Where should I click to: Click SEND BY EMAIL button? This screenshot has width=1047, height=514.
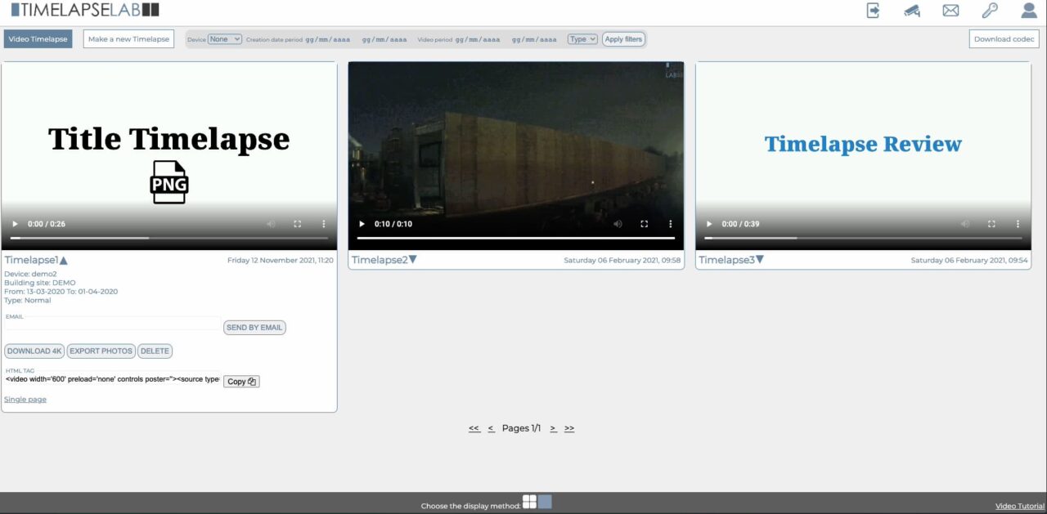[x=254, y=328]
